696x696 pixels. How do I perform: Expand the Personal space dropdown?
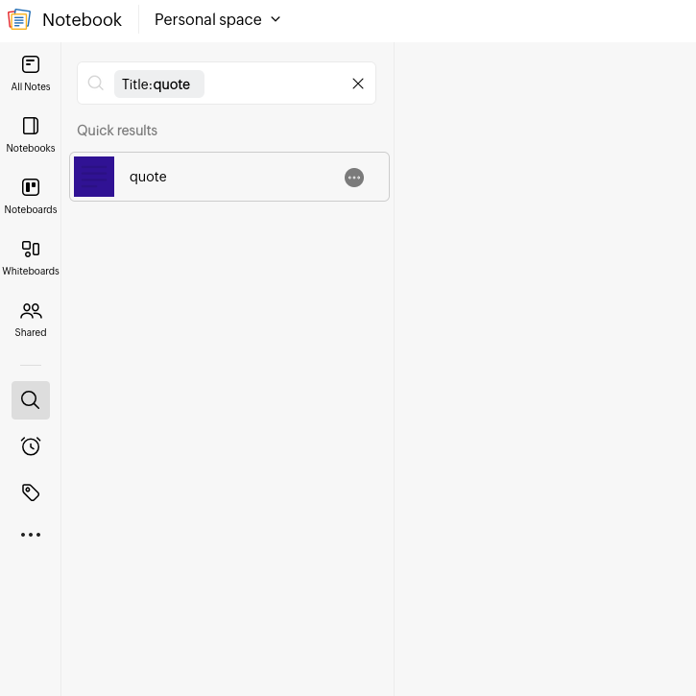tap(218, 19)
